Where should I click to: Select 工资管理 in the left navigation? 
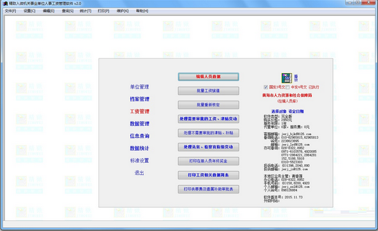tap(139, 111)
